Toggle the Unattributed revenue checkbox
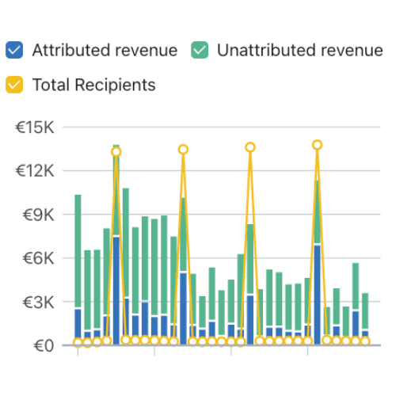 coord(200,50)
